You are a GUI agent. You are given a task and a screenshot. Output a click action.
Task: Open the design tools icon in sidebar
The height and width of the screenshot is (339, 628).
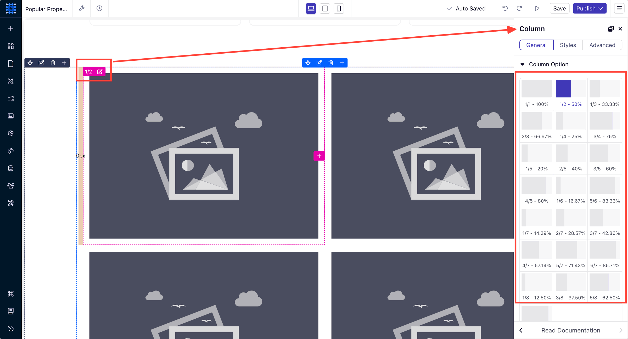point(11,81)
